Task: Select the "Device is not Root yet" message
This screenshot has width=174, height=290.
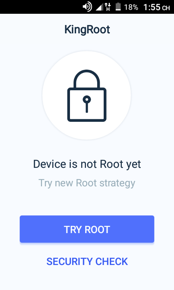Action: pos(87,164)
